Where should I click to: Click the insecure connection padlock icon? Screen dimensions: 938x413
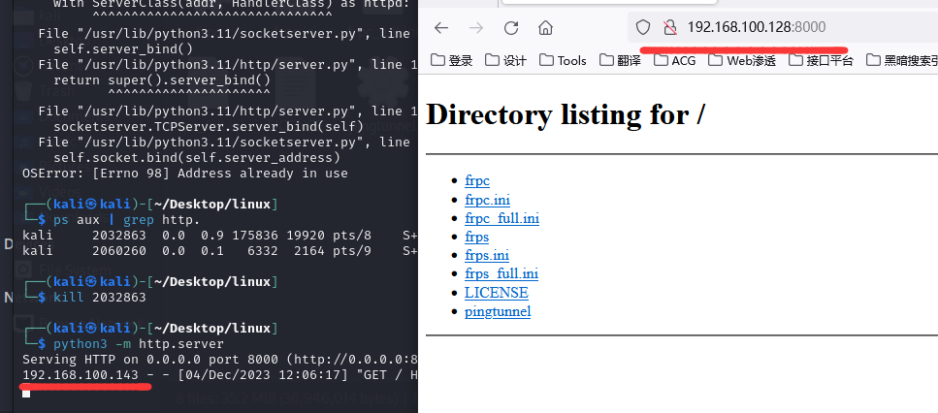667,27
